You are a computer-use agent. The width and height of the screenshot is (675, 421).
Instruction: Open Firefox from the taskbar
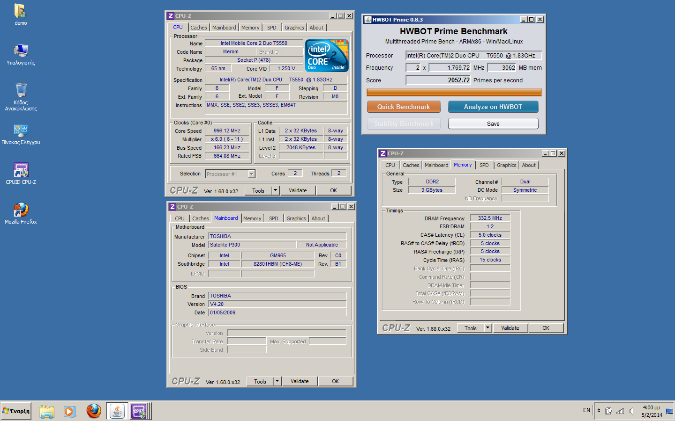point(94,411)
